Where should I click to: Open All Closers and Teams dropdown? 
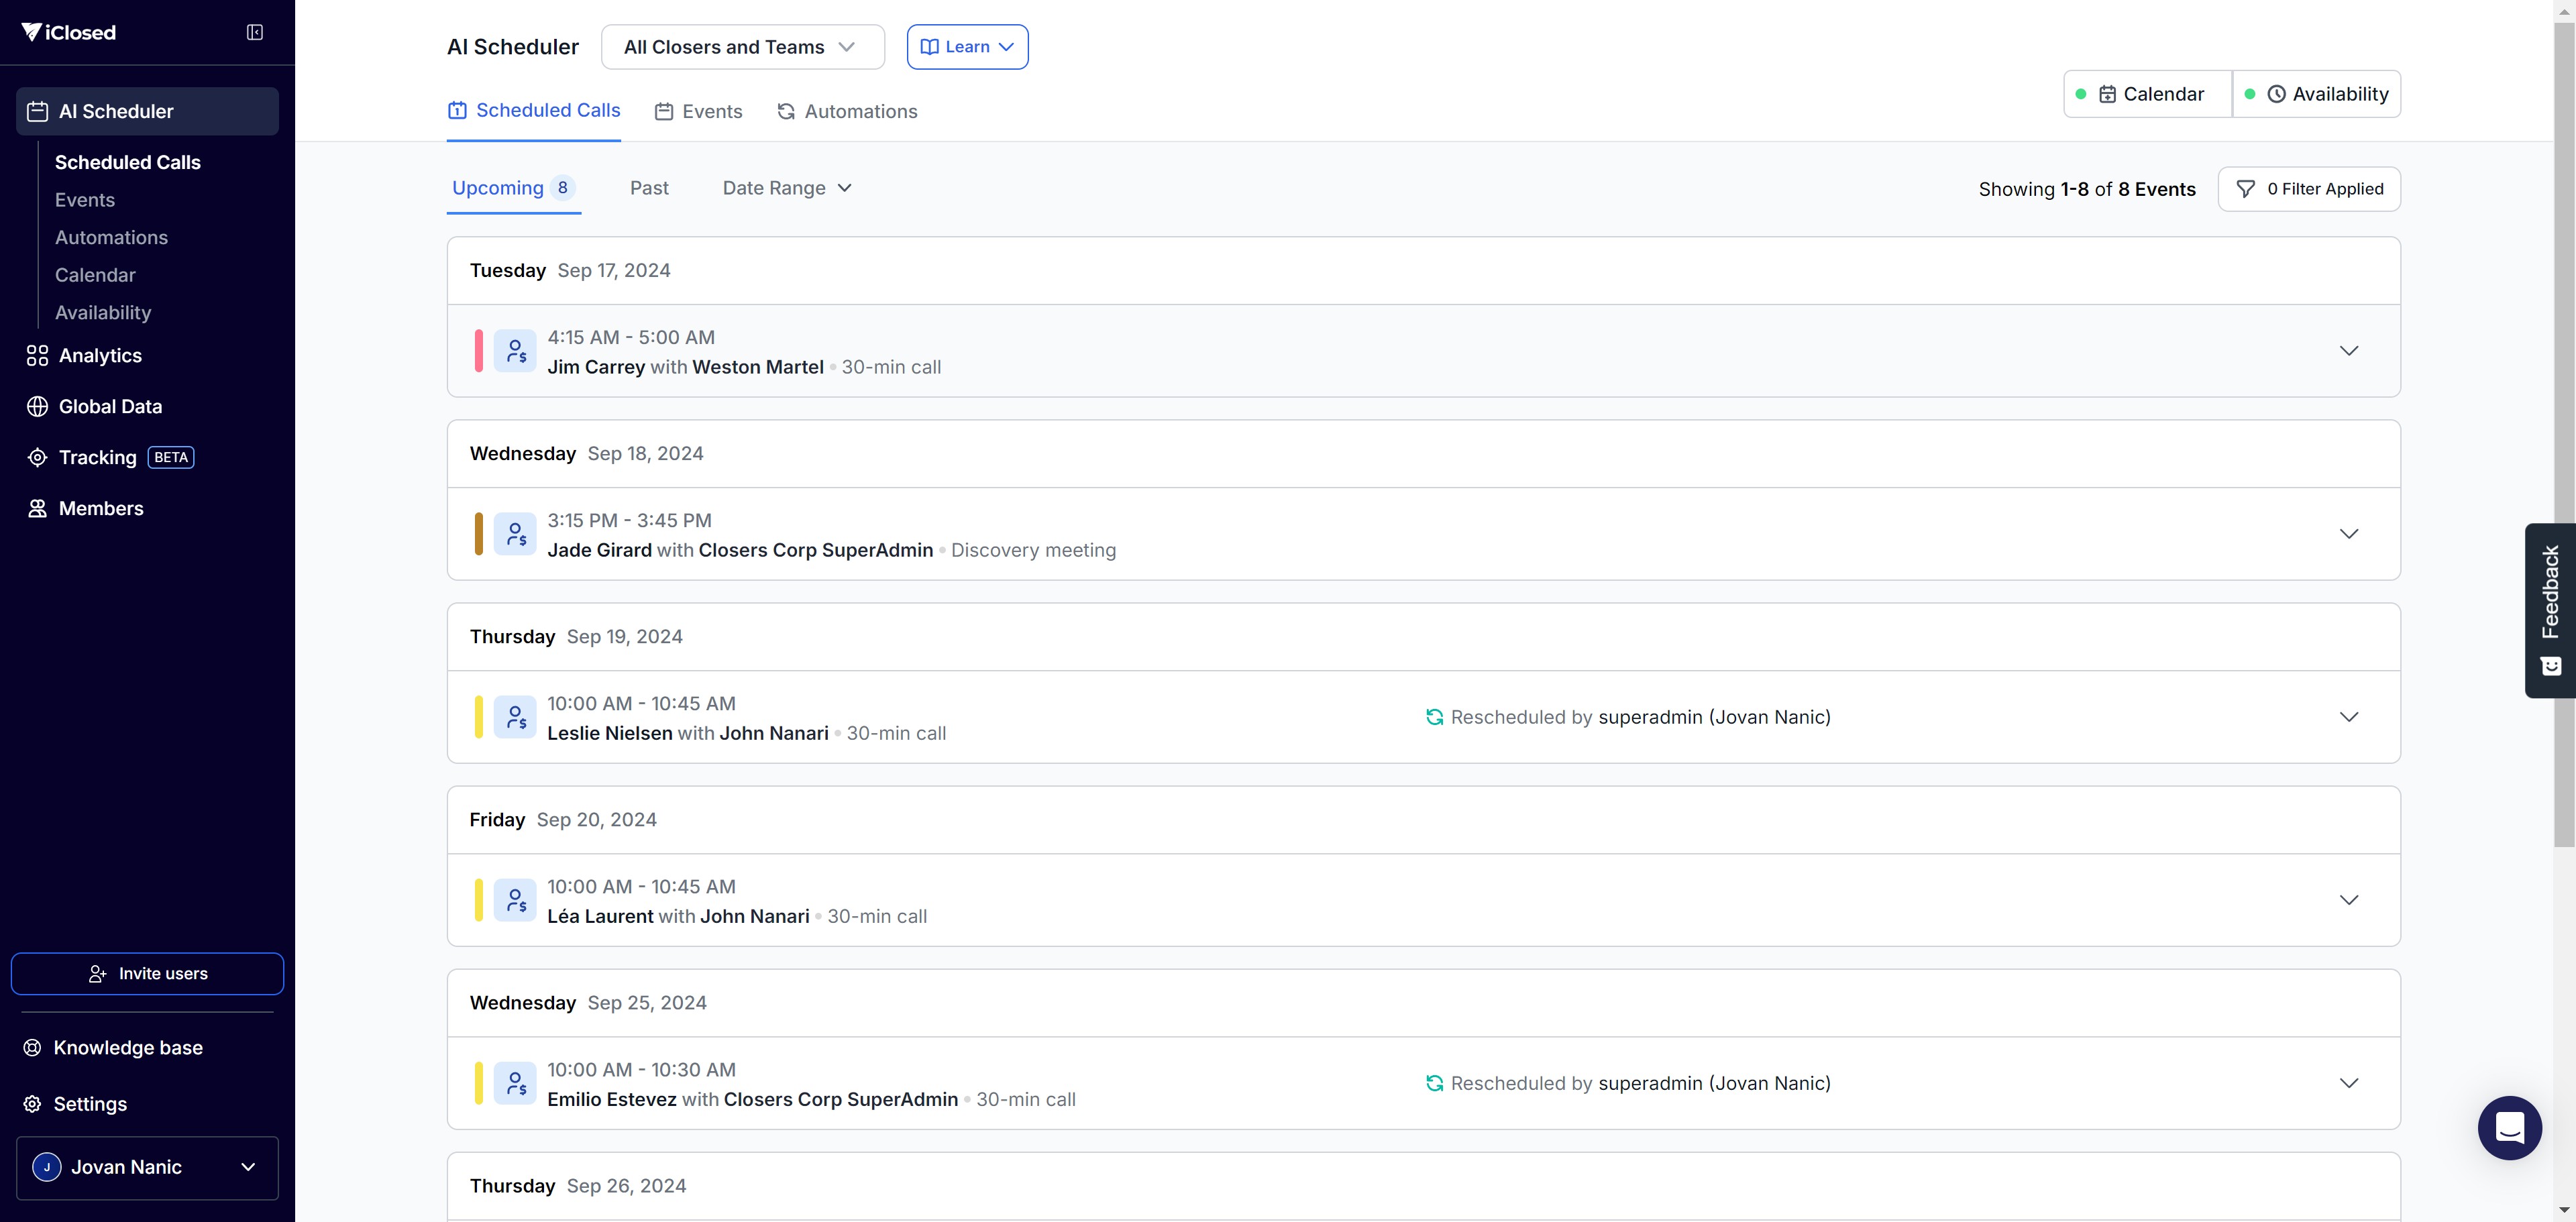(x=742, y=47)
